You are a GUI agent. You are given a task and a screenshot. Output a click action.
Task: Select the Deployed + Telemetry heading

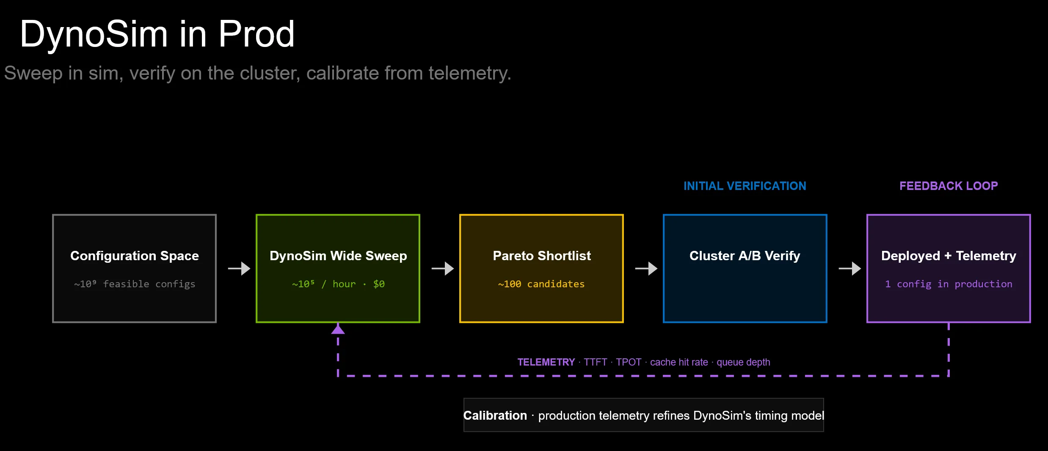949,256
